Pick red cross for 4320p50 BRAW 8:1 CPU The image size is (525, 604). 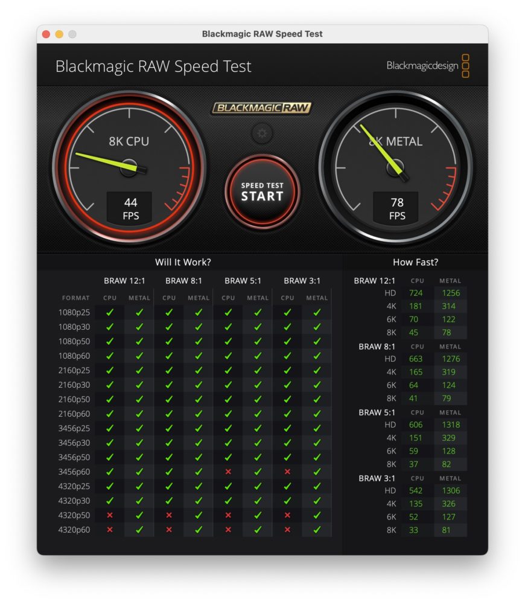169,515
